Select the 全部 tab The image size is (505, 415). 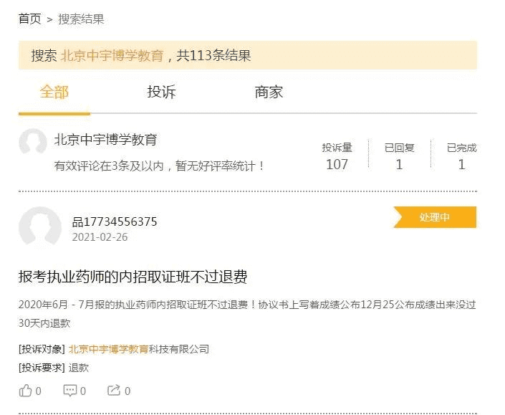tap(54, 92)
